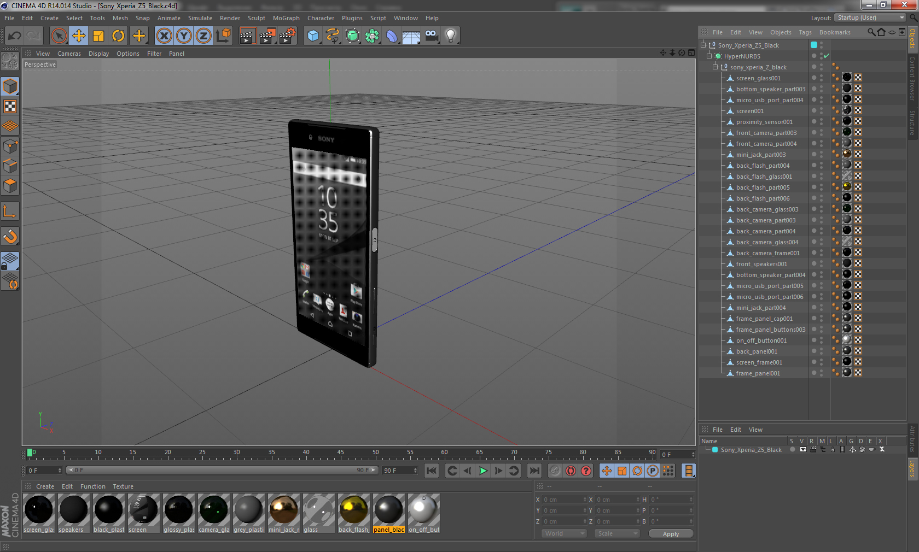Toggle solo for Sony_Xperia_Z5_Black layer
Screen dimensions: 919x552
pos(792,450)
